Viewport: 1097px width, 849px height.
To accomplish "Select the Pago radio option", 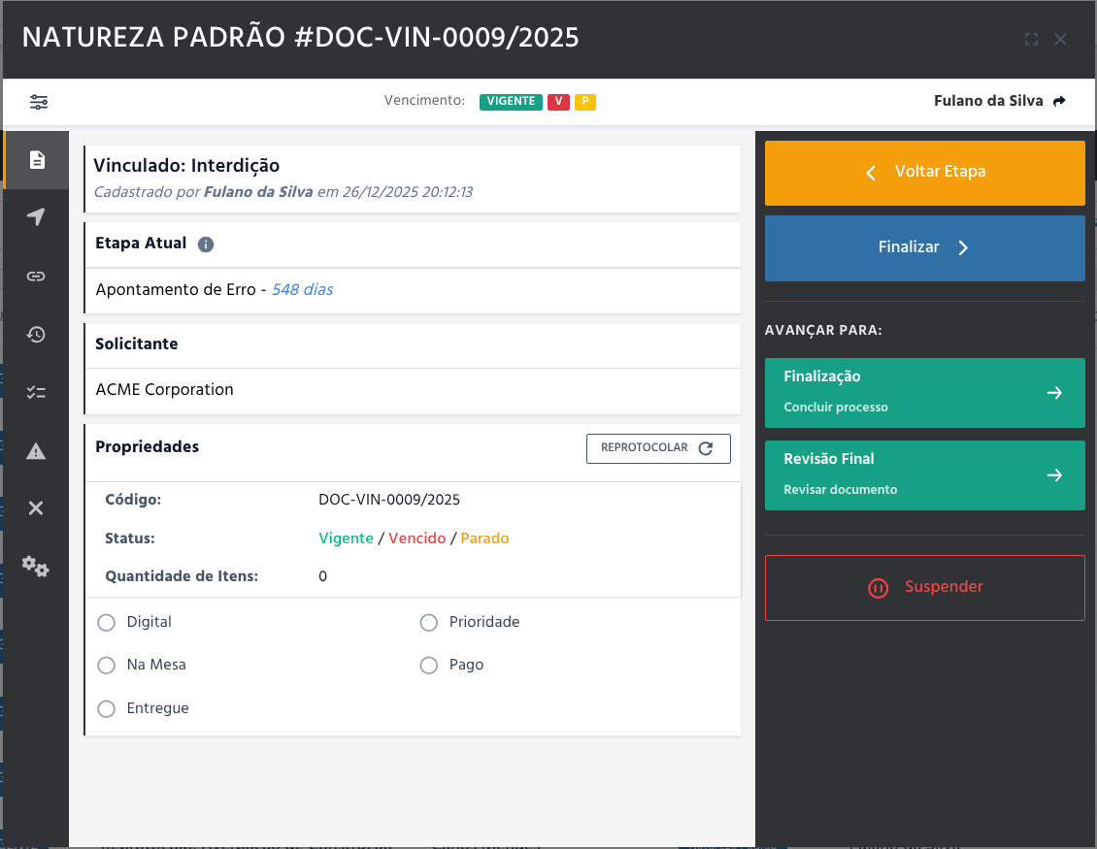I will [428, 666].
